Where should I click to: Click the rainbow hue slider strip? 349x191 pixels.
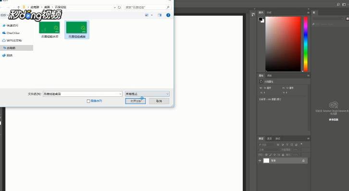[x=306, y=44]
